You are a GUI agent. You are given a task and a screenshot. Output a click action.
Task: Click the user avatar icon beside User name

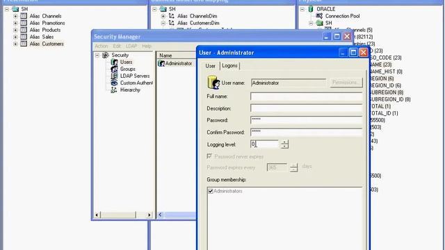click(213, 83)
